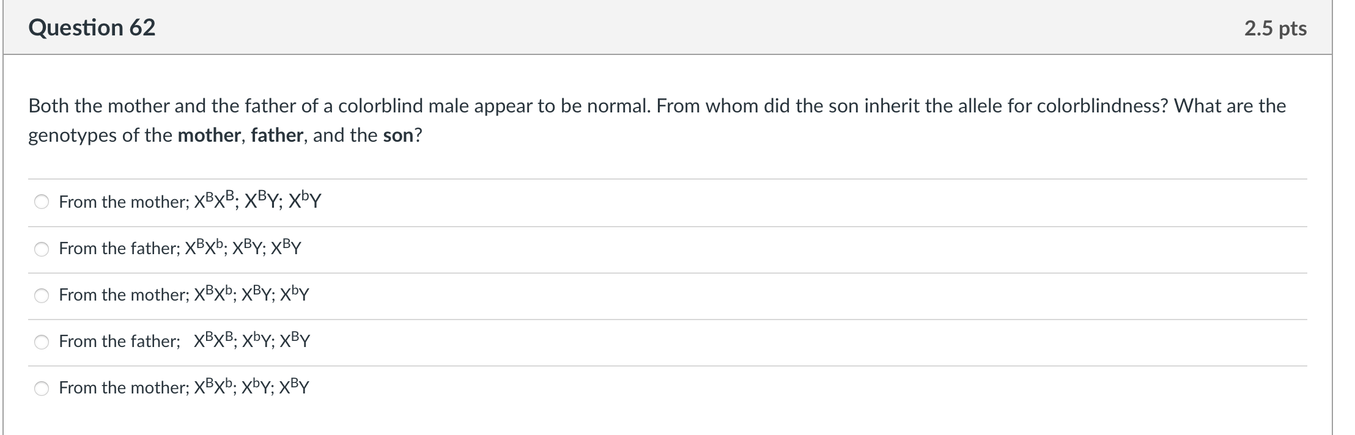The width and height of the screenshot is (1355, 435).
Task: Select the last answer's radio button
Action: pos(42,388)
